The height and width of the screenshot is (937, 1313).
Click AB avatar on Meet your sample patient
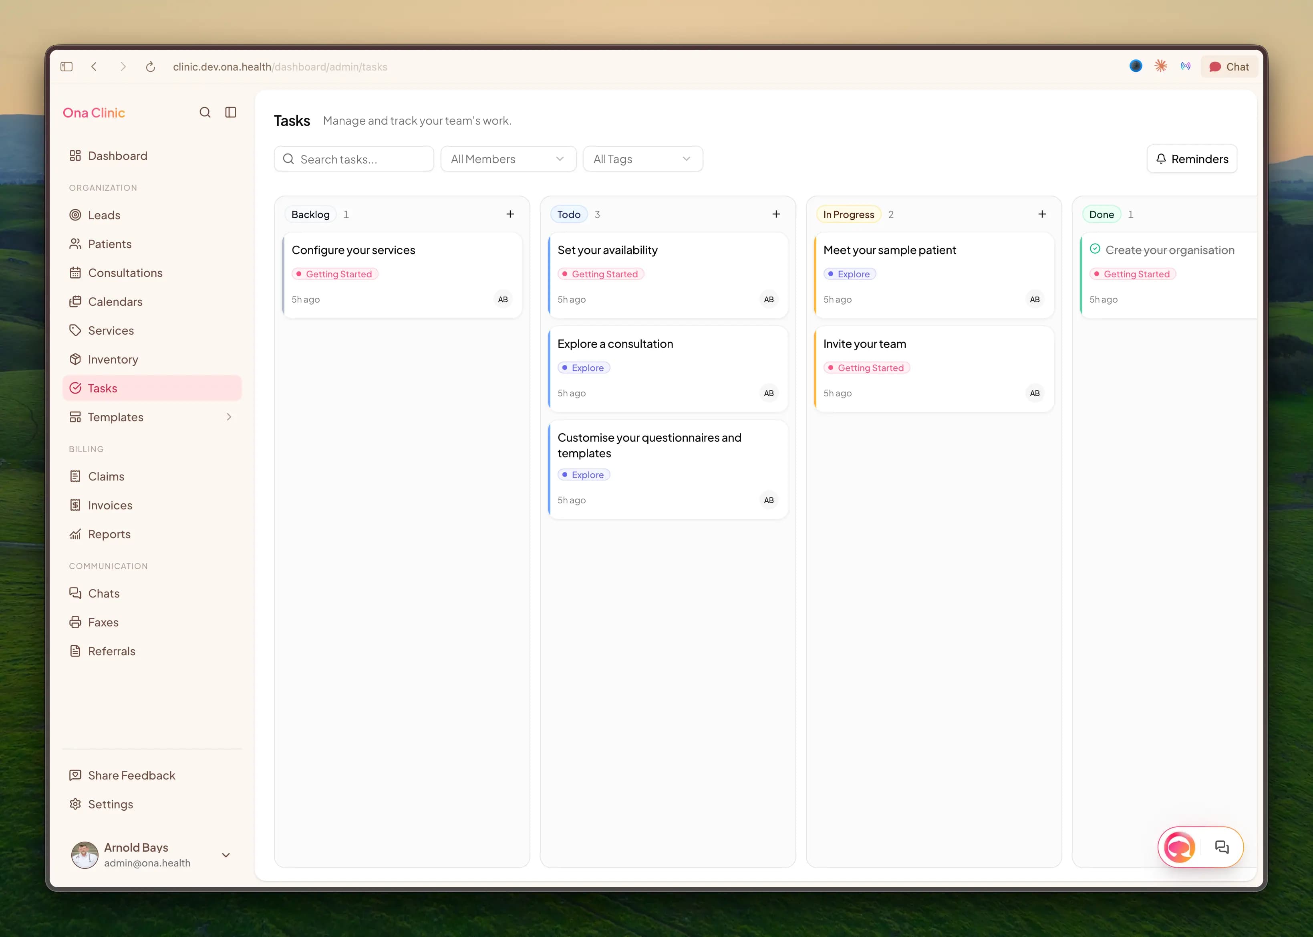click(x=1035, y=299)
